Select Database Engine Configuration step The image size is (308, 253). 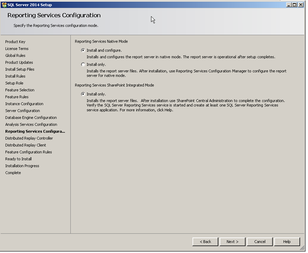tap(31, 117)
